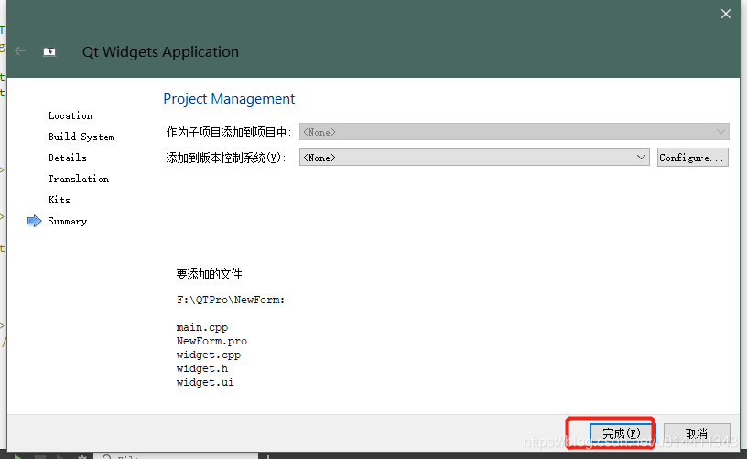This screenshot has width=747, height=459.
Task: Click the Configure... button
Action: (693, 158)
